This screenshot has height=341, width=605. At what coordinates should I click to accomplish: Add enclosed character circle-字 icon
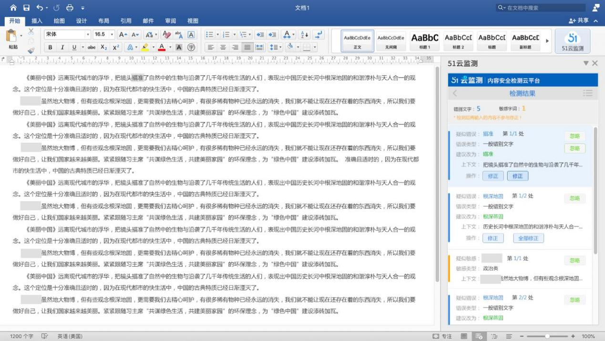[x=191, y=47]
